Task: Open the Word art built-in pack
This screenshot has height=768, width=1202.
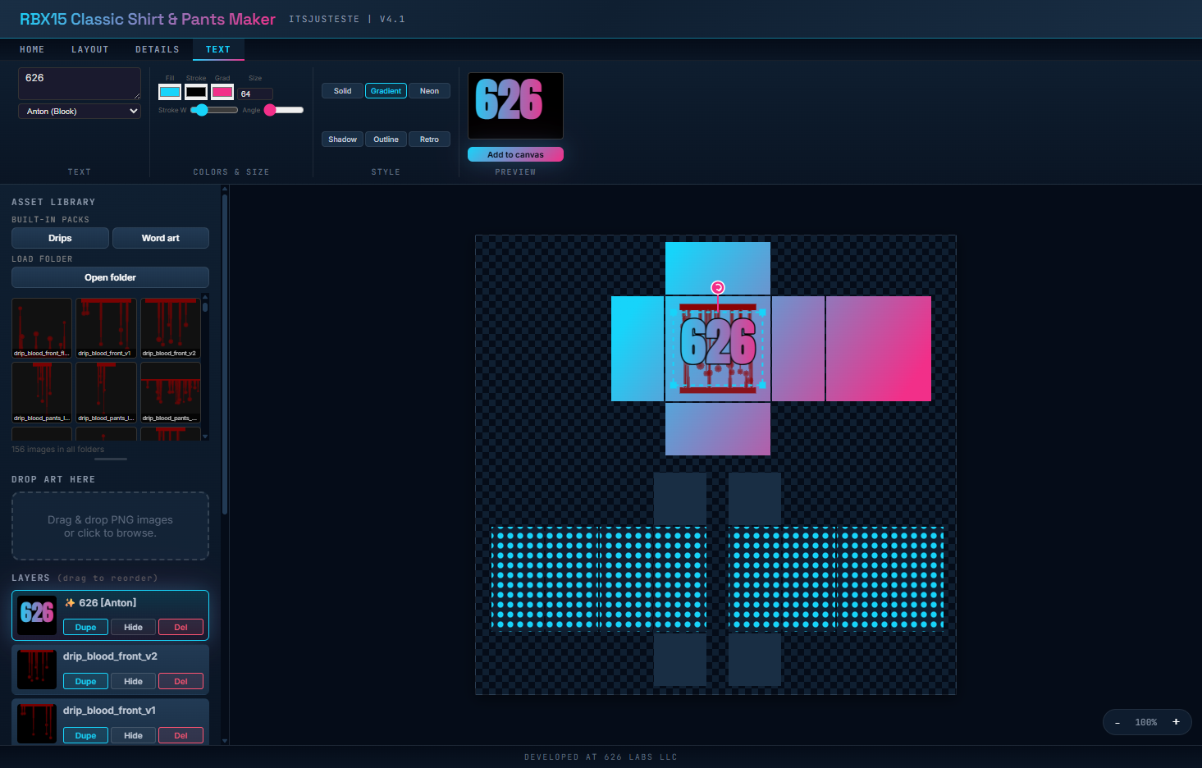Action: pyautogui.click(x=161, y=238)
